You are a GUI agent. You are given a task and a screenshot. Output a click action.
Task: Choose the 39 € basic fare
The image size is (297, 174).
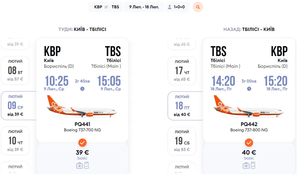[82, 154]
